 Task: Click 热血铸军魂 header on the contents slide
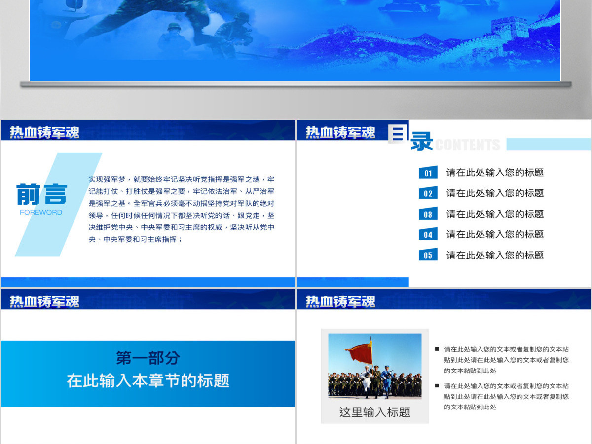click(340, 132)
